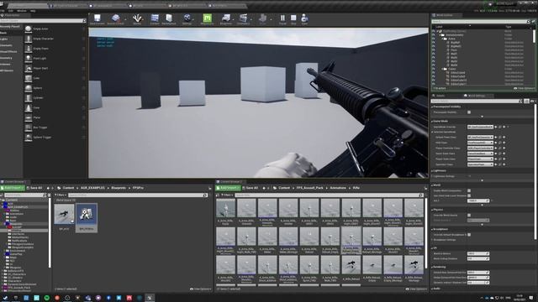The width and height of the screenshot is (538, 302).
Task: Click the World to Meters value spinbox
Action: [x=478, y=253]
